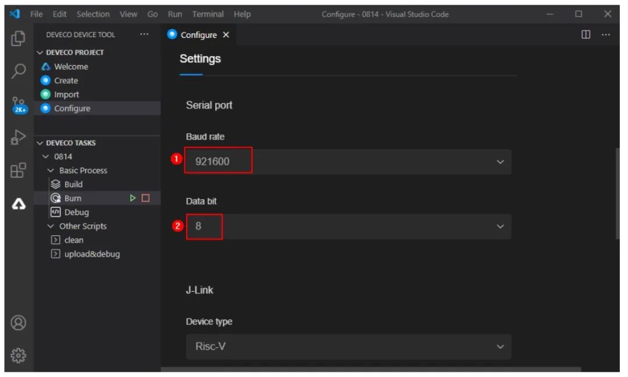Open the Data bit dropdown

tap(348, 227)
